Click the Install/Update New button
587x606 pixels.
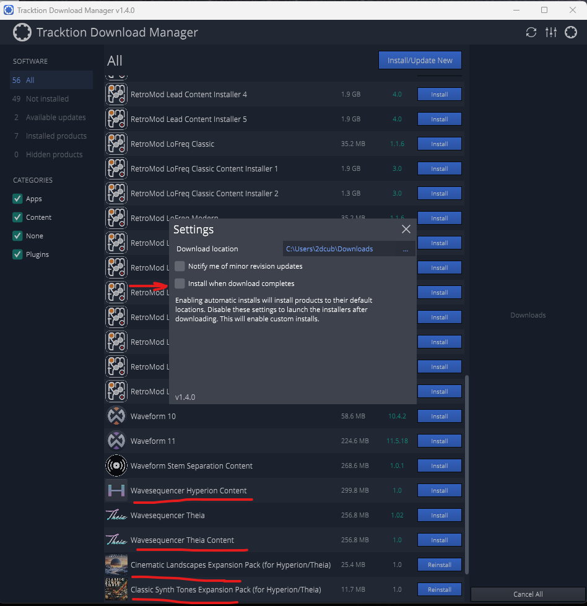pyautogui.click(x=420, y=60)
